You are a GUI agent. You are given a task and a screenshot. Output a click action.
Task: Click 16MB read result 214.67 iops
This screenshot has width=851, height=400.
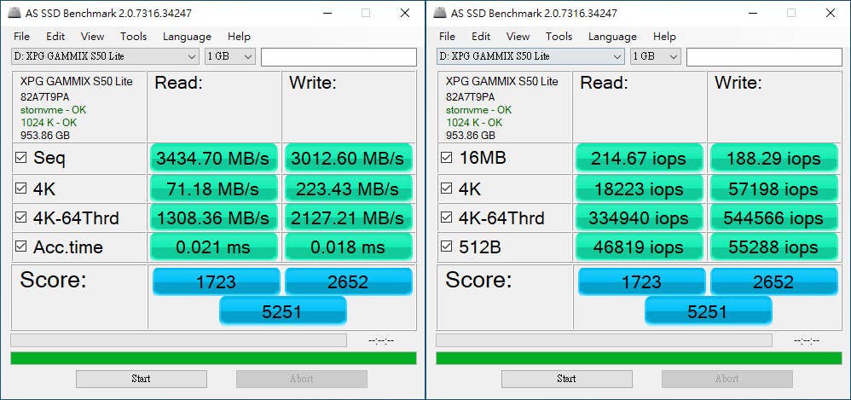click(639, 158)
